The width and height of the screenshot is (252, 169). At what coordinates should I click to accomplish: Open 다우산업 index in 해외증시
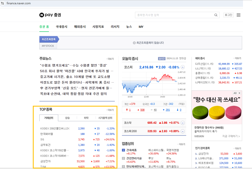[x=204, y=64]
